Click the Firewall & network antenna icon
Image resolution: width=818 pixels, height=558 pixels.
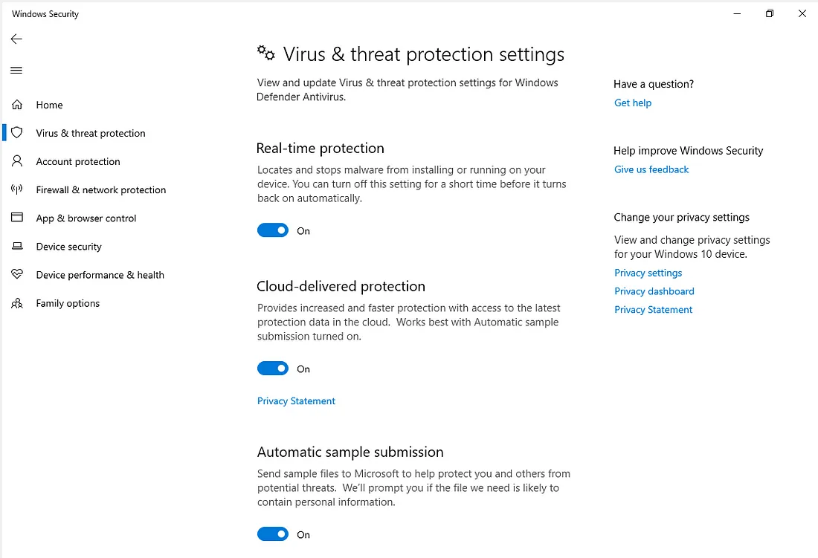click(17, 189)
